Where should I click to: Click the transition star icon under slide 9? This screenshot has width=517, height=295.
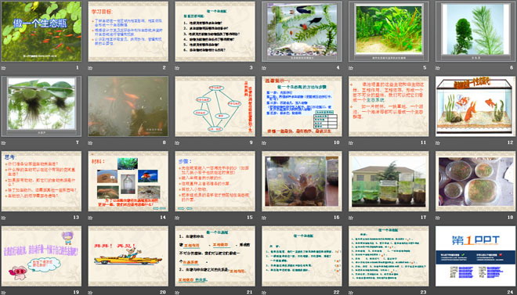click(177, 143)
